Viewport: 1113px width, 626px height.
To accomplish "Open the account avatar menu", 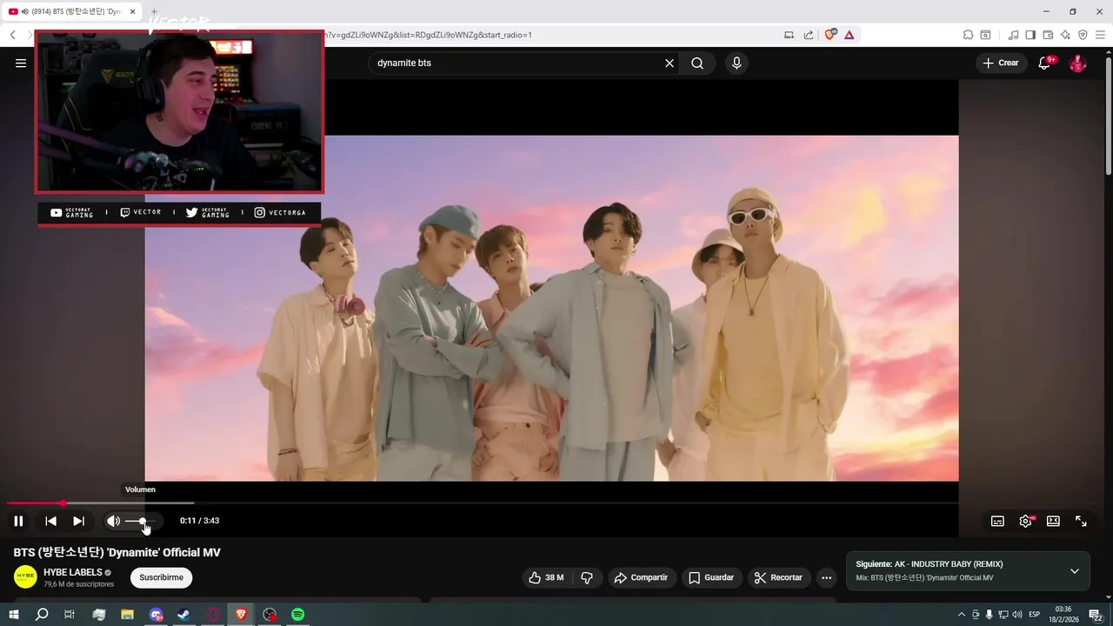I will 1077,63.
